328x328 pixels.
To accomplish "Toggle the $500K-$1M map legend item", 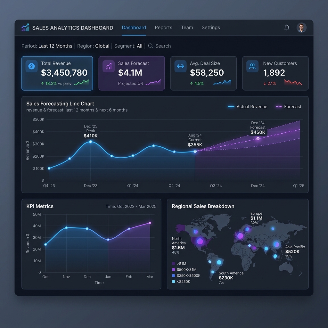I will (x=184, y=270).
